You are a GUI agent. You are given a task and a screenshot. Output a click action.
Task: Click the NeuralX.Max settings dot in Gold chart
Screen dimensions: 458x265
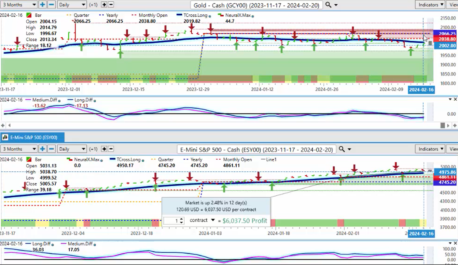[253, 16]
